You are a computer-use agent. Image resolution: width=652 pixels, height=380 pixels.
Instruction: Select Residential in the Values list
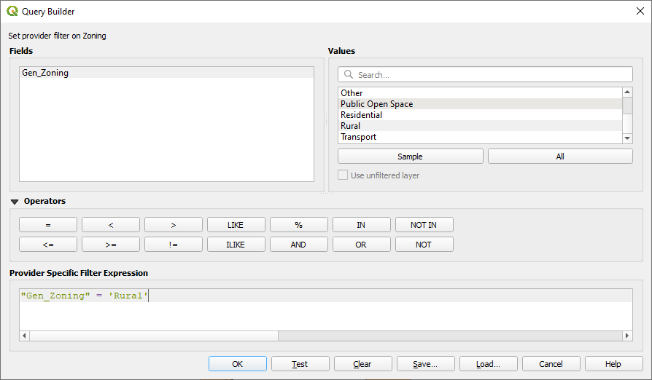point(361,115)
